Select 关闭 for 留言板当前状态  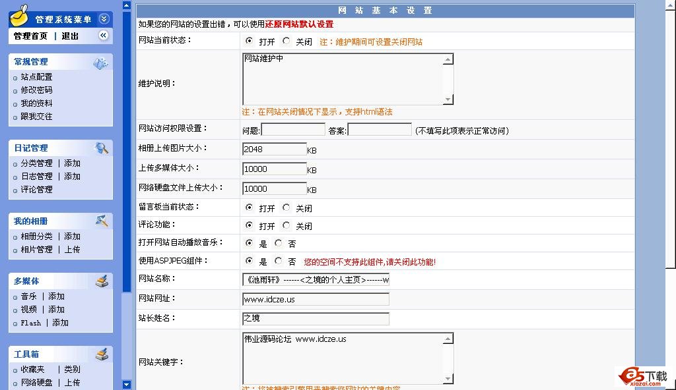[287, 208]
